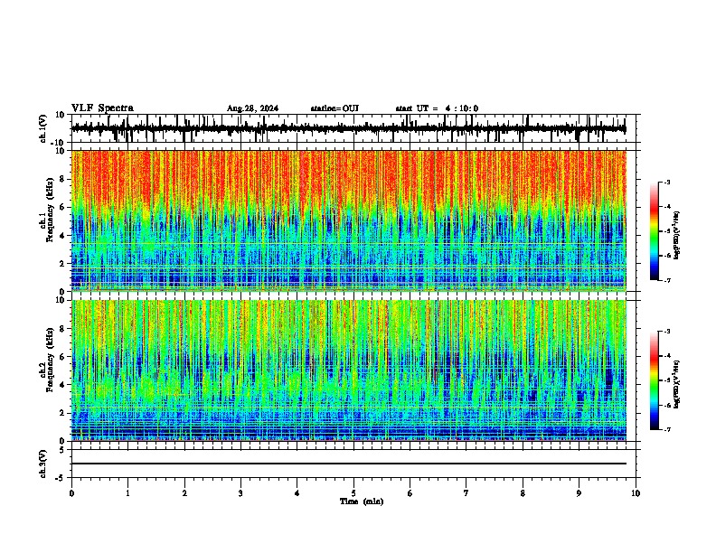Image resolution: width=716 pixels, height=553 pixels.
Task: Click the "ch.1(V)" waveform axis label
Action: (x=42, y=128)
